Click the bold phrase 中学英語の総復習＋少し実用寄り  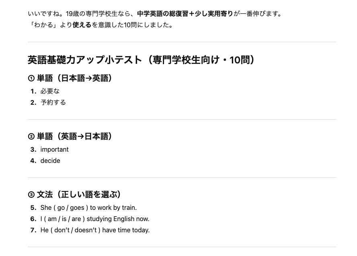pyautogui.click(x=185, y=14)
